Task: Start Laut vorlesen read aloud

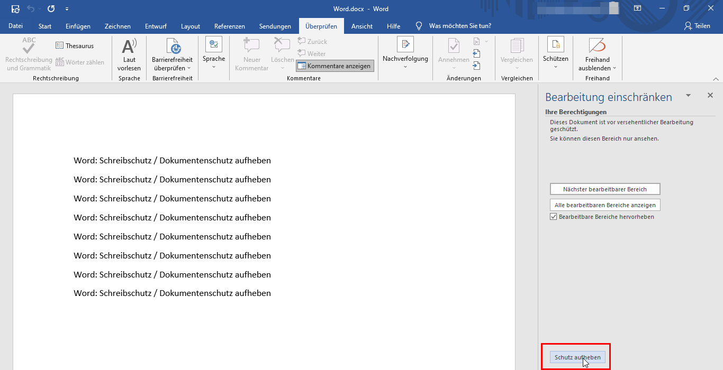Action: pos(129,54)
